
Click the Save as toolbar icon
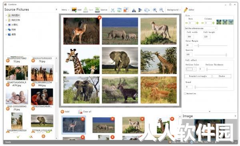pyautogui.click(x=97, y=10)
